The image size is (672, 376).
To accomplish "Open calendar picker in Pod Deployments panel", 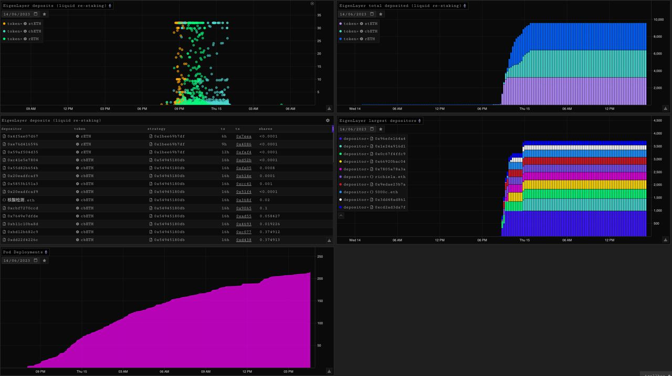I will tap(36, 260).
